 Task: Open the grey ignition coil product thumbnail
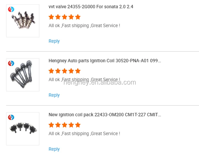tap(23, 75)
